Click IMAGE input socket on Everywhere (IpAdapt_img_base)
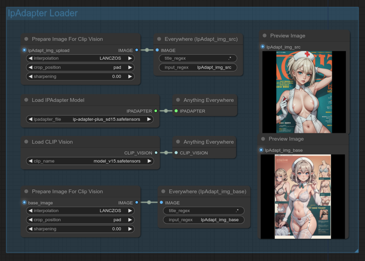Viewport: 365px width, 261px height. pyautogui.click(x=162, y=202)
